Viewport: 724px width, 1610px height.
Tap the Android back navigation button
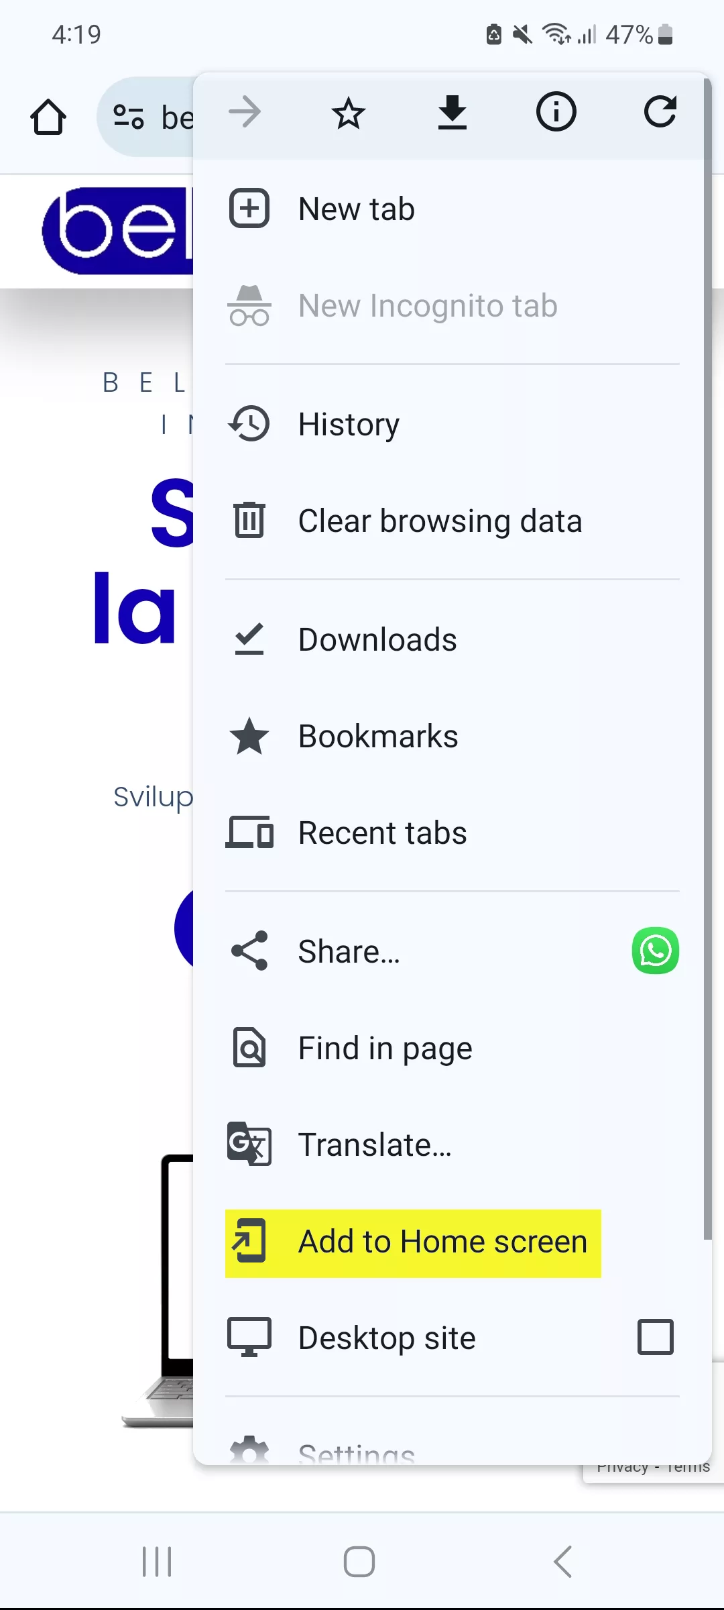tap(563, 1562)
